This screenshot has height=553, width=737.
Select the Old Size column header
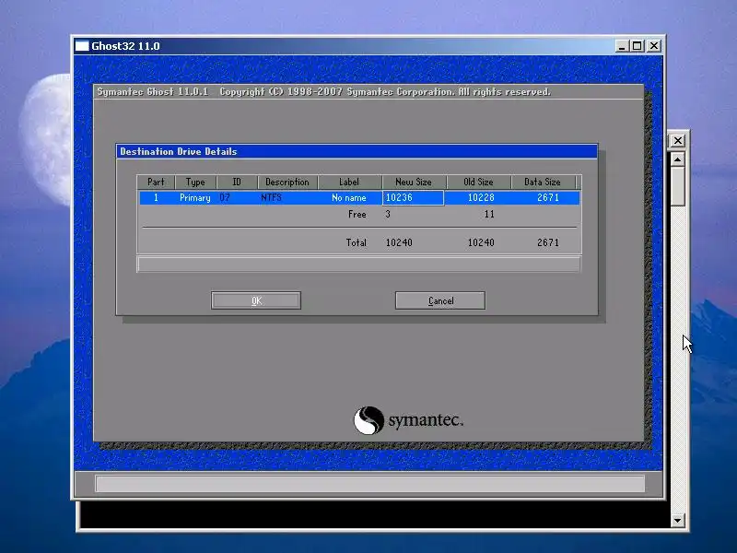478,182
